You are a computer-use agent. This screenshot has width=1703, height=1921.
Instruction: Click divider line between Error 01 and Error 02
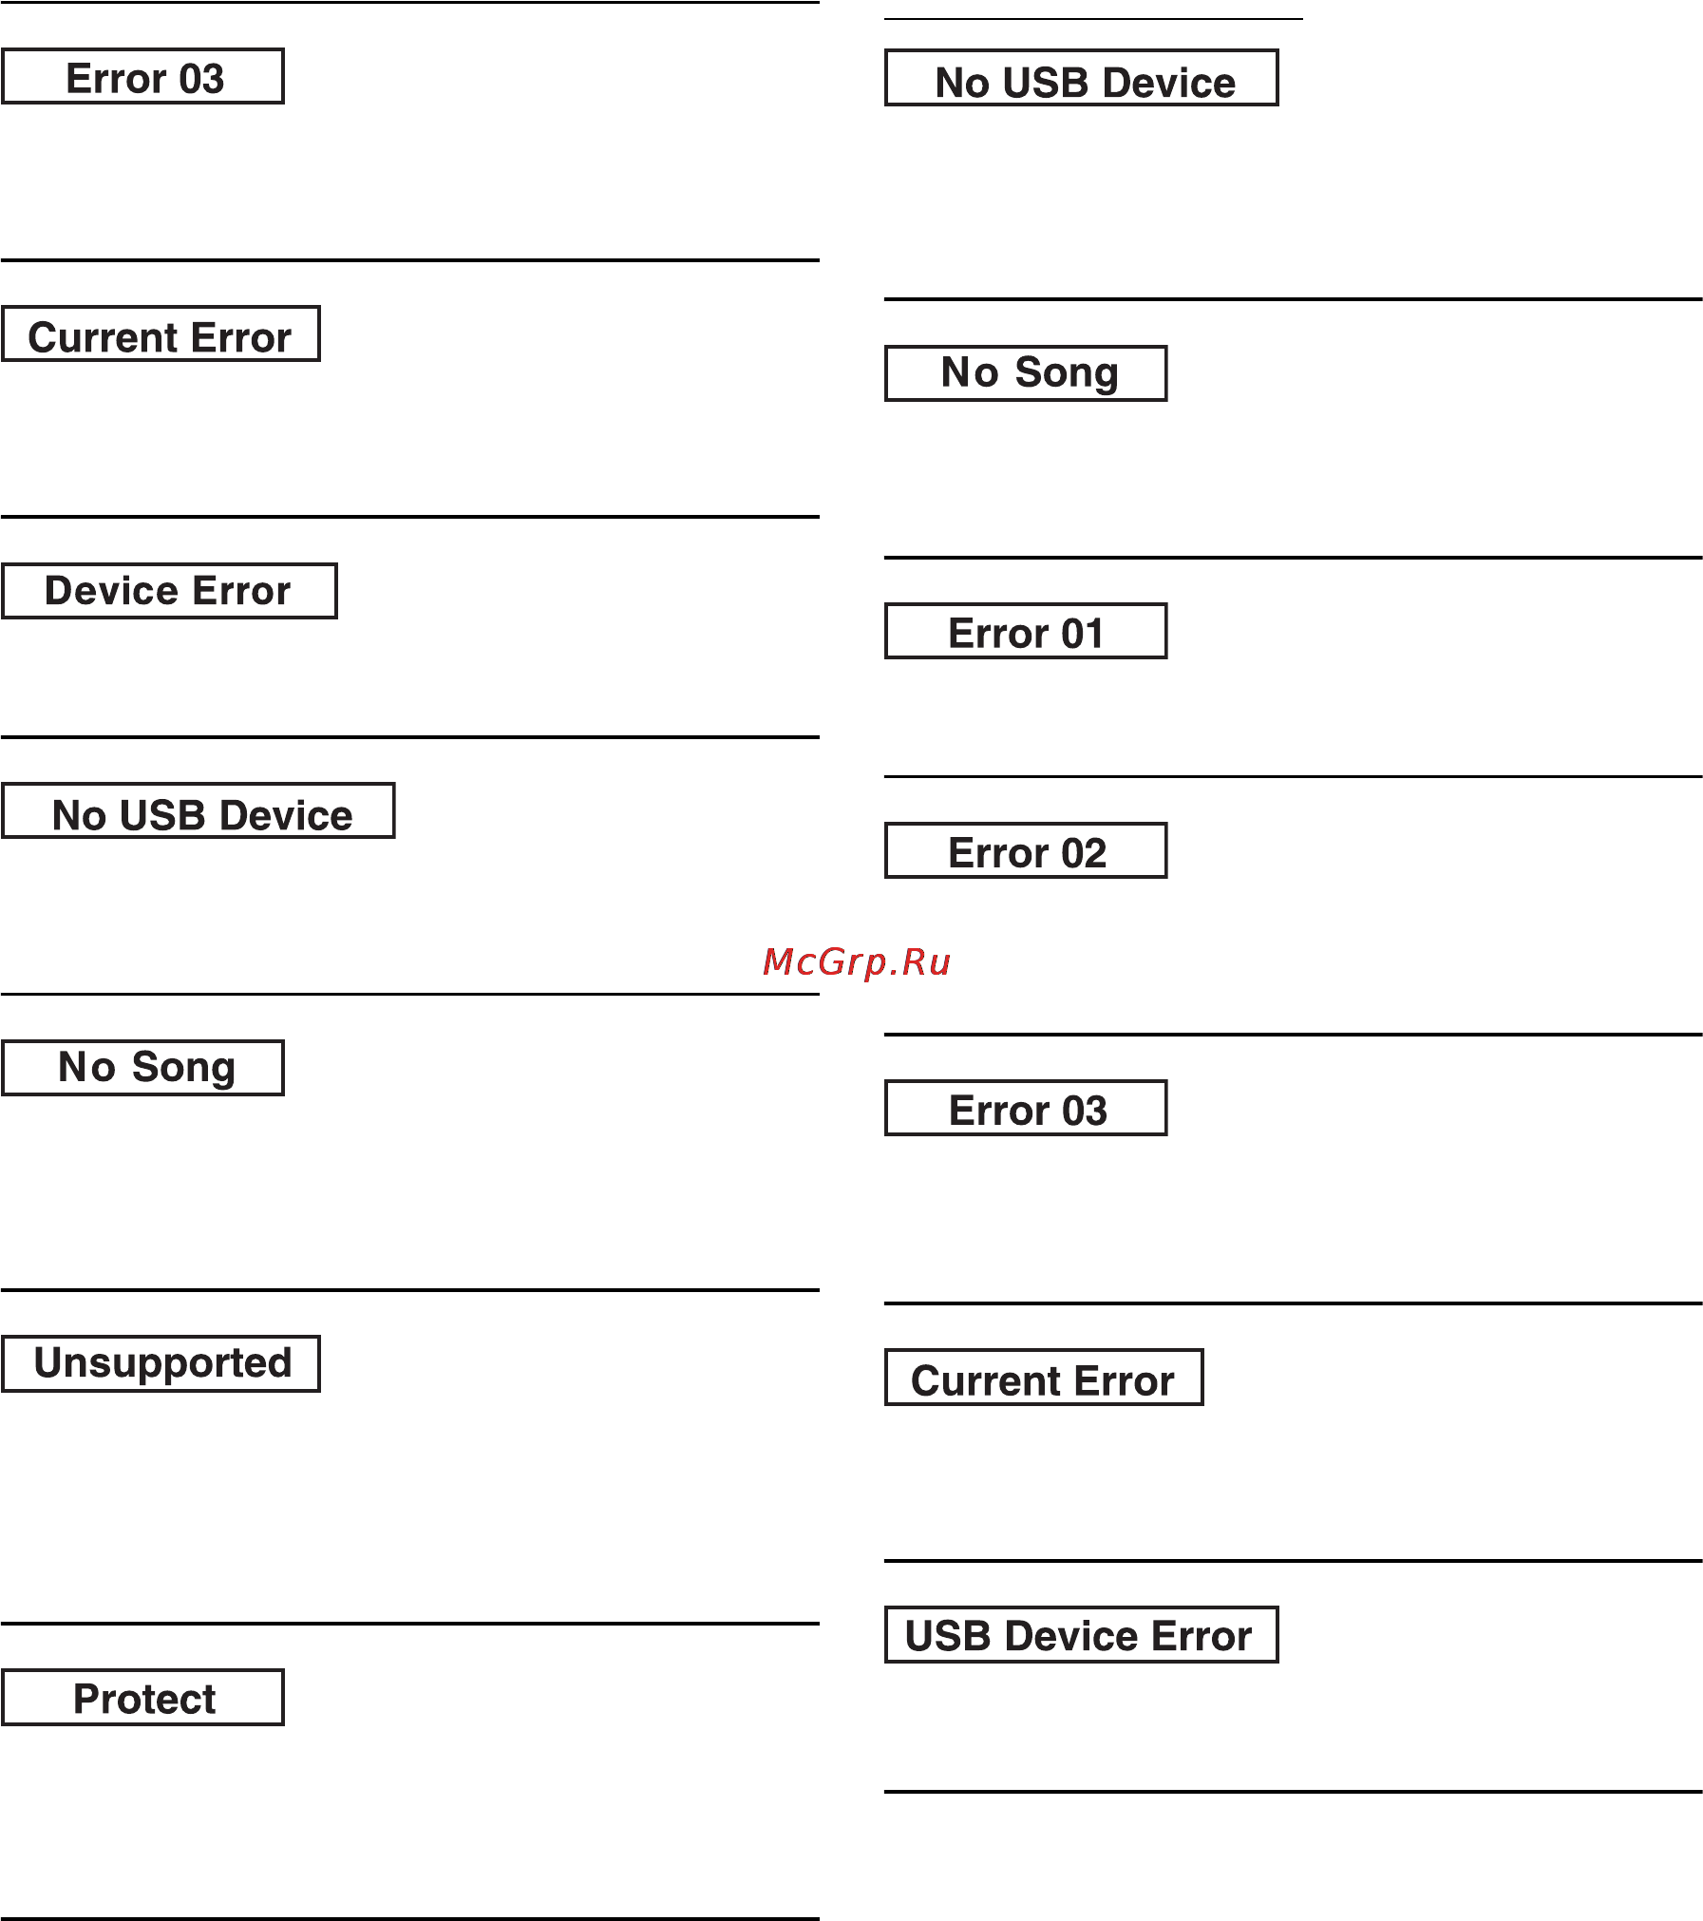[1293, 776]
